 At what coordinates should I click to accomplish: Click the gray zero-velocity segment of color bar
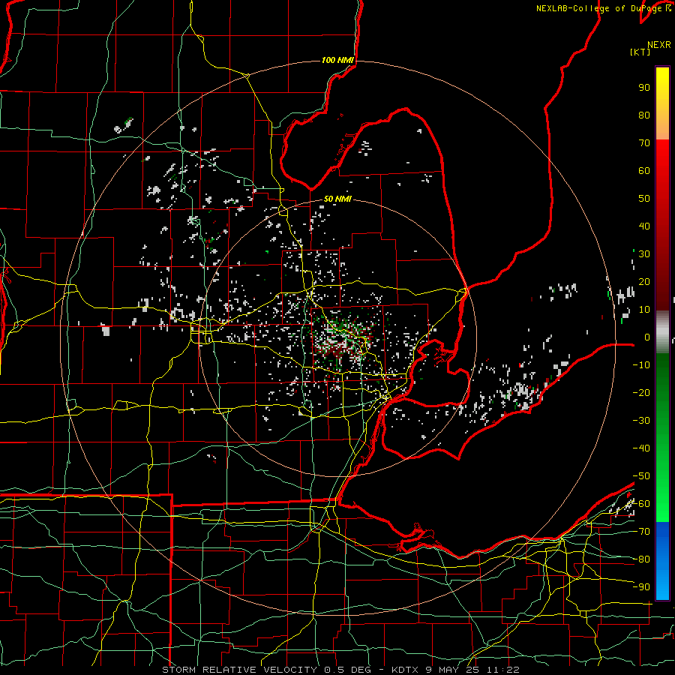(x=662, y=332)
